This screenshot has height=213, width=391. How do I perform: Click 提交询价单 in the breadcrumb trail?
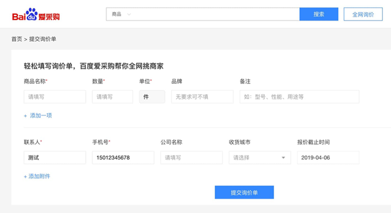42,39
